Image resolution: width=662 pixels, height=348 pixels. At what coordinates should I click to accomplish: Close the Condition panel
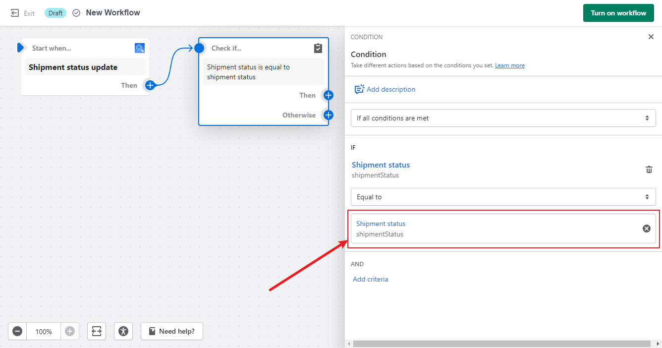tap(651, 37)
